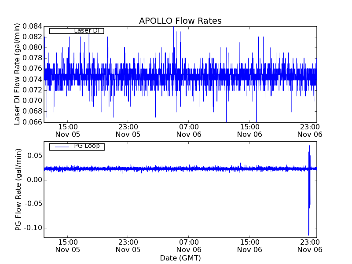Click the 0.05 tick on PG Flow axis

(x=35, y=156)
